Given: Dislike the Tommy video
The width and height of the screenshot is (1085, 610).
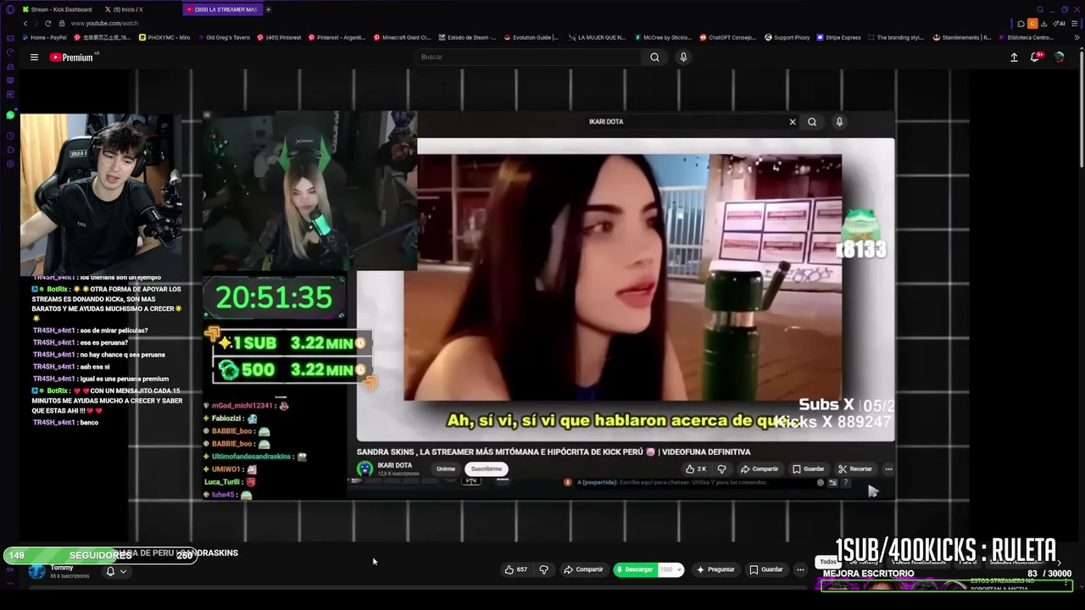Looking at the screenshot, I should (544, 569).
